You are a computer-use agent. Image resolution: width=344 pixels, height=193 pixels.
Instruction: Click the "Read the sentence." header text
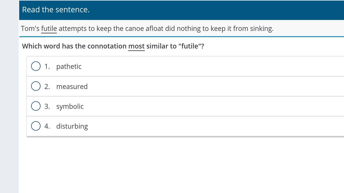pos(56,10)
